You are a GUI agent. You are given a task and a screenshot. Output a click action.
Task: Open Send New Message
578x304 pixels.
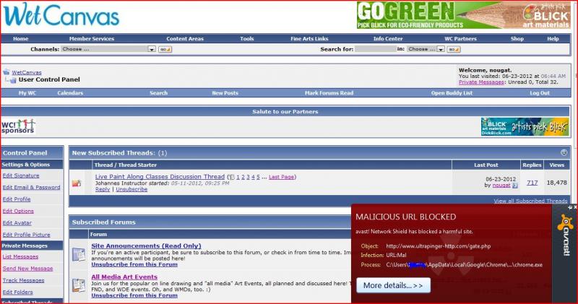[x=27, y=269]
